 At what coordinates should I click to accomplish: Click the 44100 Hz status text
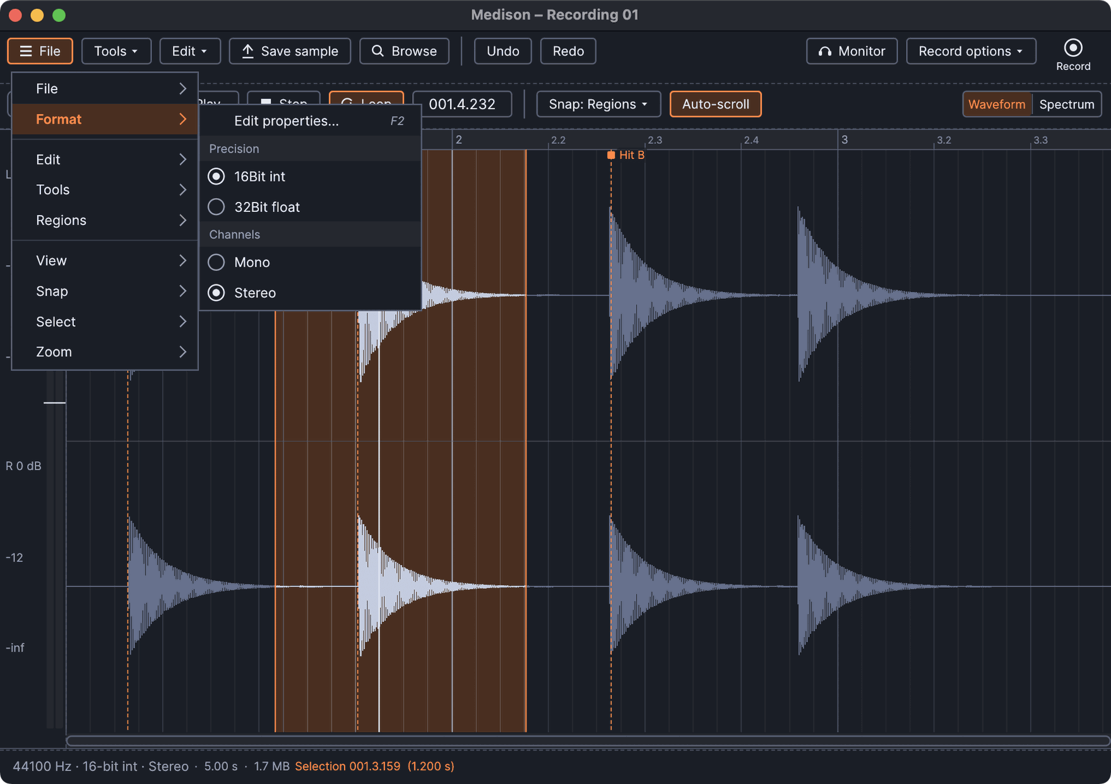click(42, 766)
